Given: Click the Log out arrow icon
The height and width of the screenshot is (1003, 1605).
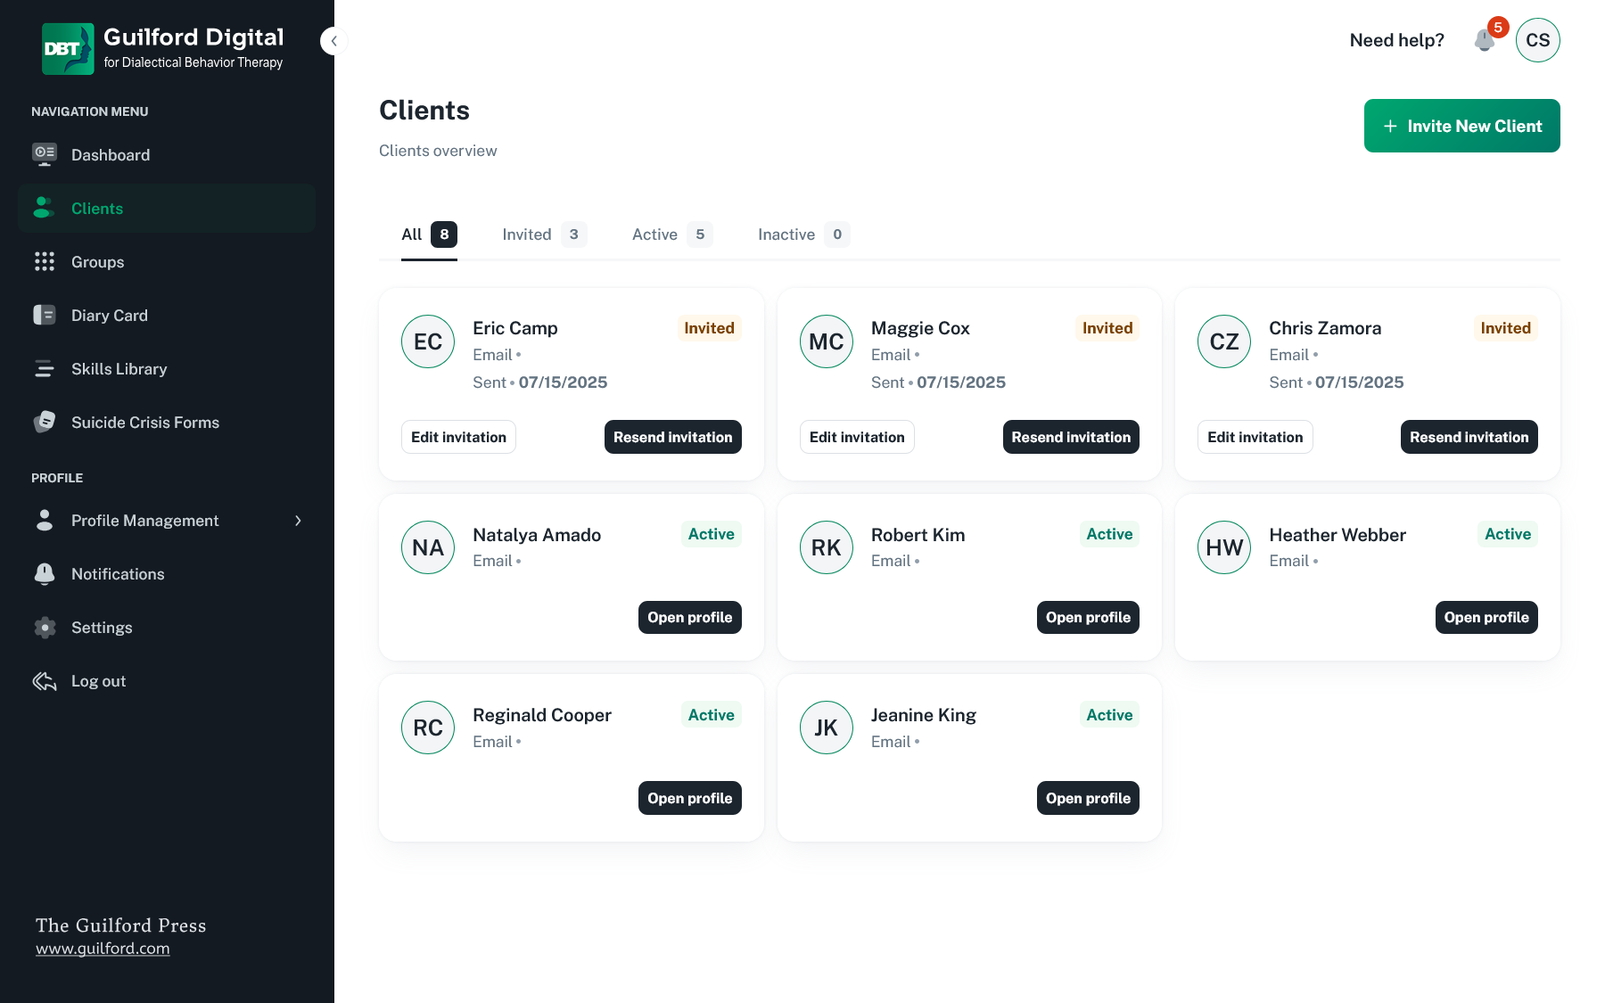Looking at the screenshot, I should point(45,681).
